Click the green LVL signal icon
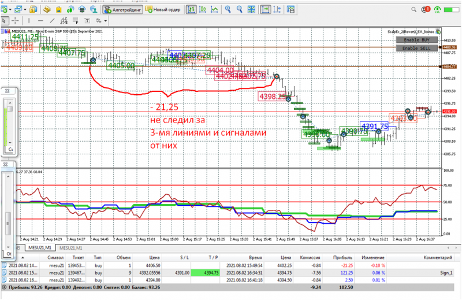The image size is (462, 300). click(x=438, y=10)
